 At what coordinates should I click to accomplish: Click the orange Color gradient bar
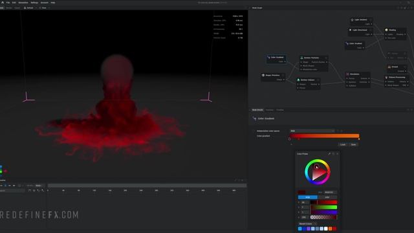[x=324, y=136]
